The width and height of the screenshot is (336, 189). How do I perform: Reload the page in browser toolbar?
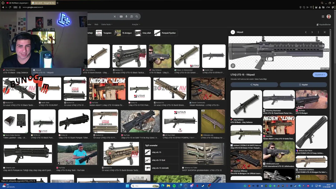pyautogui.click(x=10, y=7)
